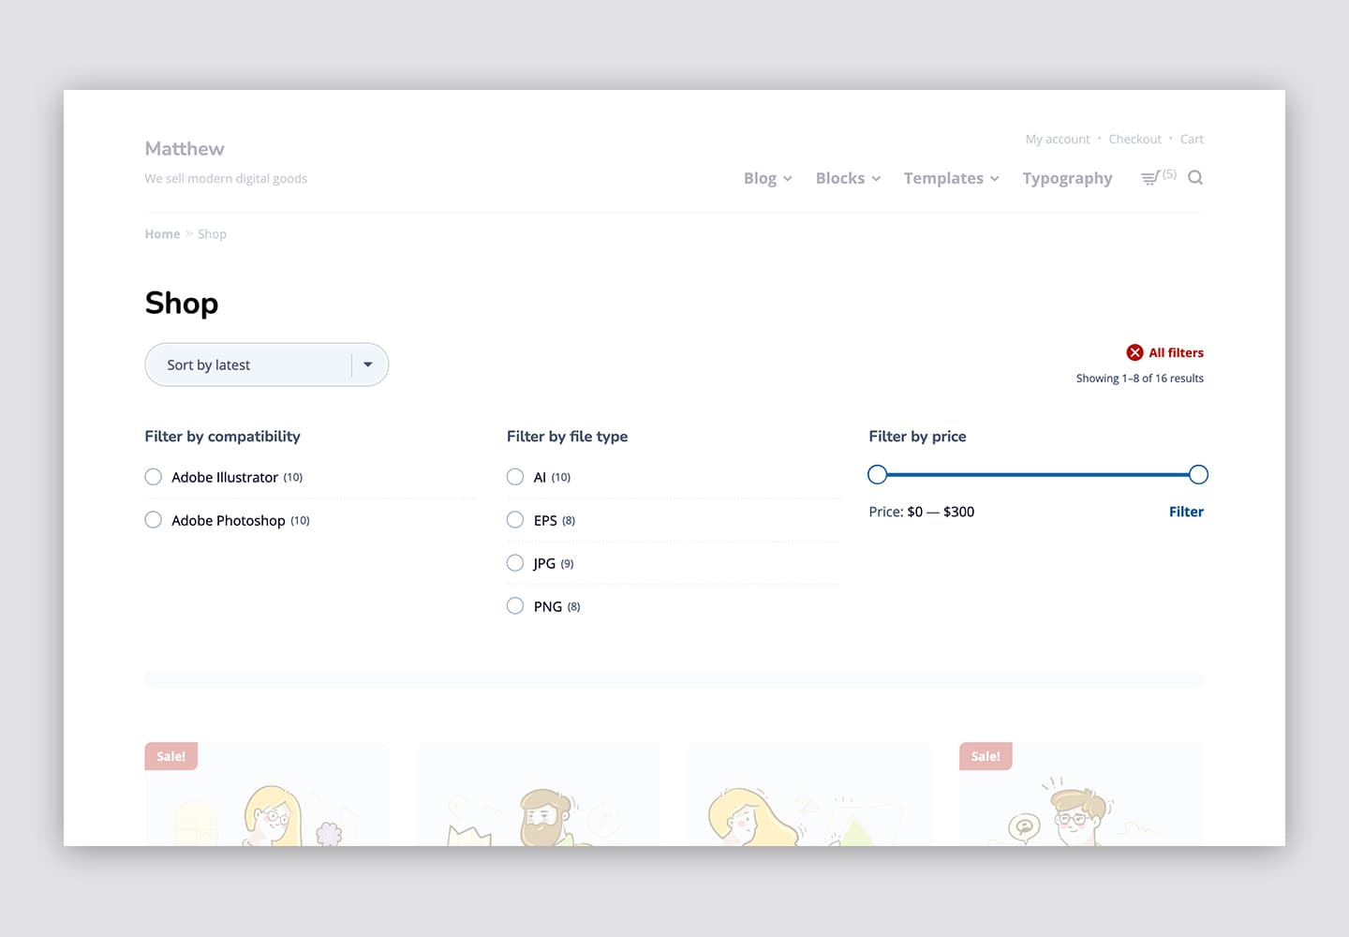Image resolution: width=1349 pixels, height=937 pixels.
Task: Click the Price: $0 — $300 label
Action: tap(922, 512)
